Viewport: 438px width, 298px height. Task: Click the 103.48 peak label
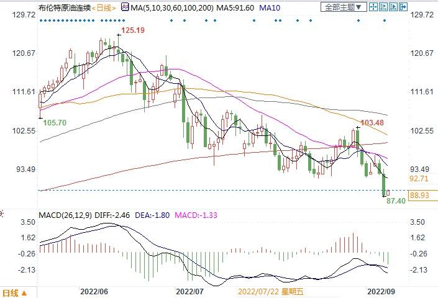[x=372, y=122]
